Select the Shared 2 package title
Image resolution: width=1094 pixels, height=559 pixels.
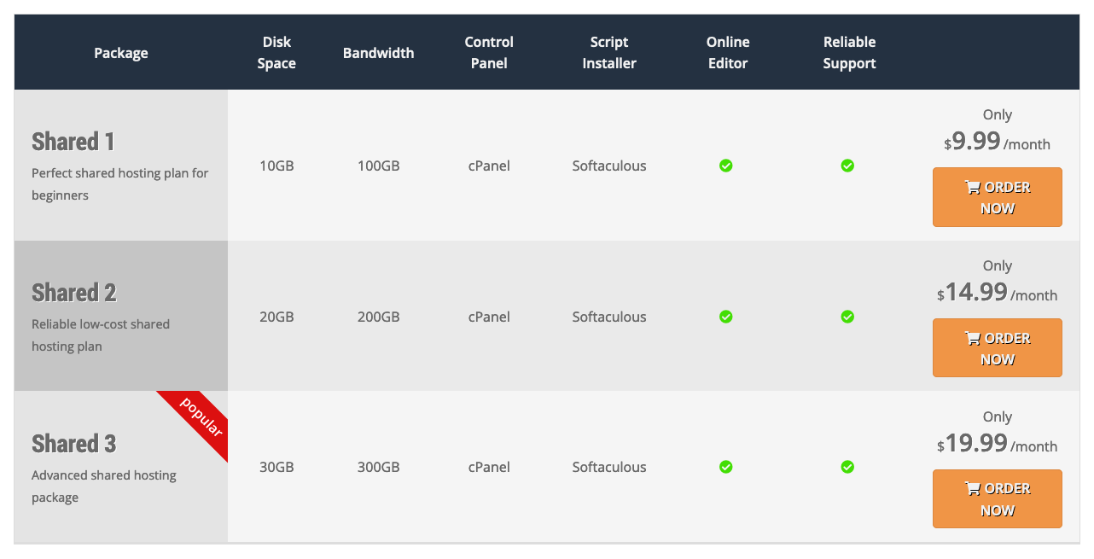click(x=74, y=293)
